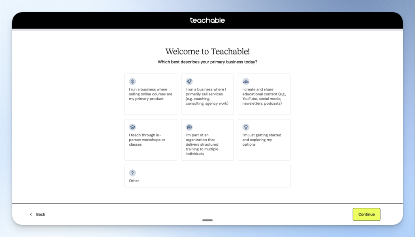Viewport: 415px width, 237px height.
Task: Select 'I'm just getting started and exploring' text
Action: 262,140
